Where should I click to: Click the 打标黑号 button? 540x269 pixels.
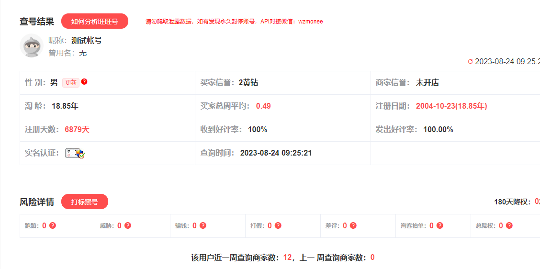[85, 202]
